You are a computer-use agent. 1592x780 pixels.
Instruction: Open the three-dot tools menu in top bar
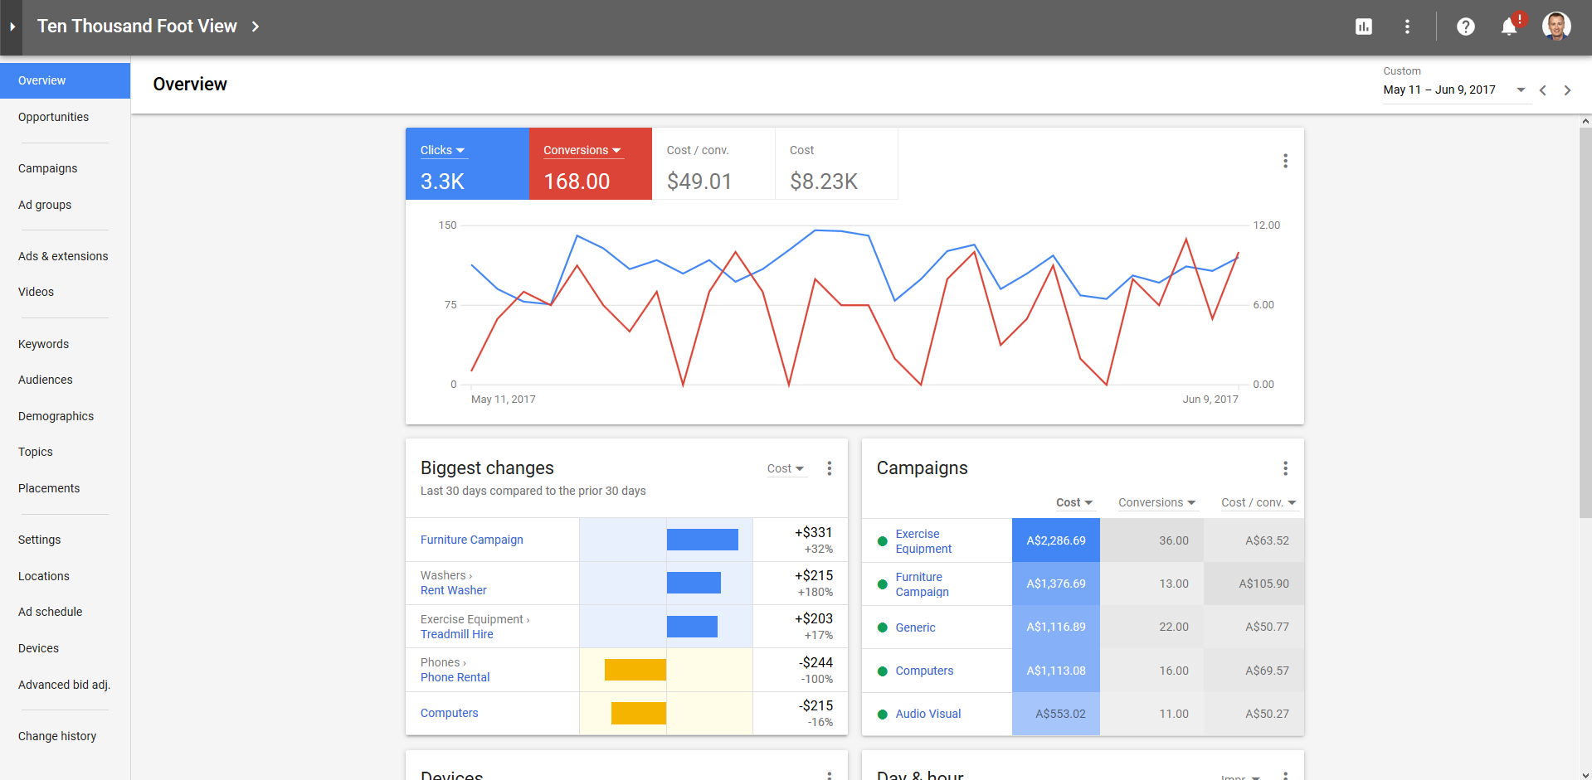[1407, 26]
